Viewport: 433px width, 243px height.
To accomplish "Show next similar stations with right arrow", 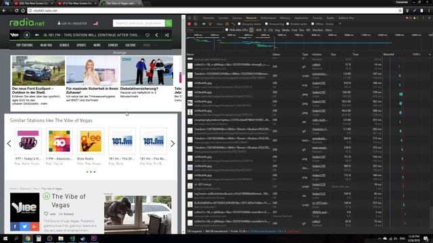I will (x=173, y=144).
